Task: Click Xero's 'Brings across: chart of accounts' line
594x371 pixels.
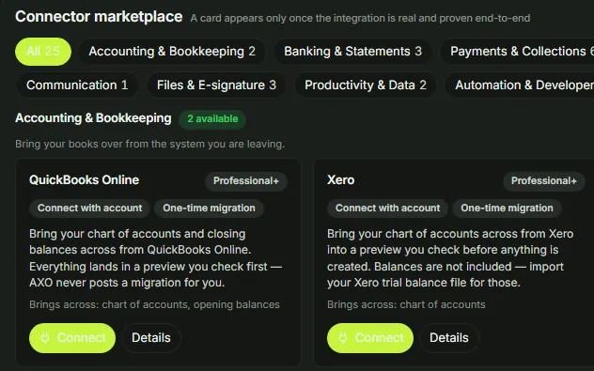Action: 406,304
